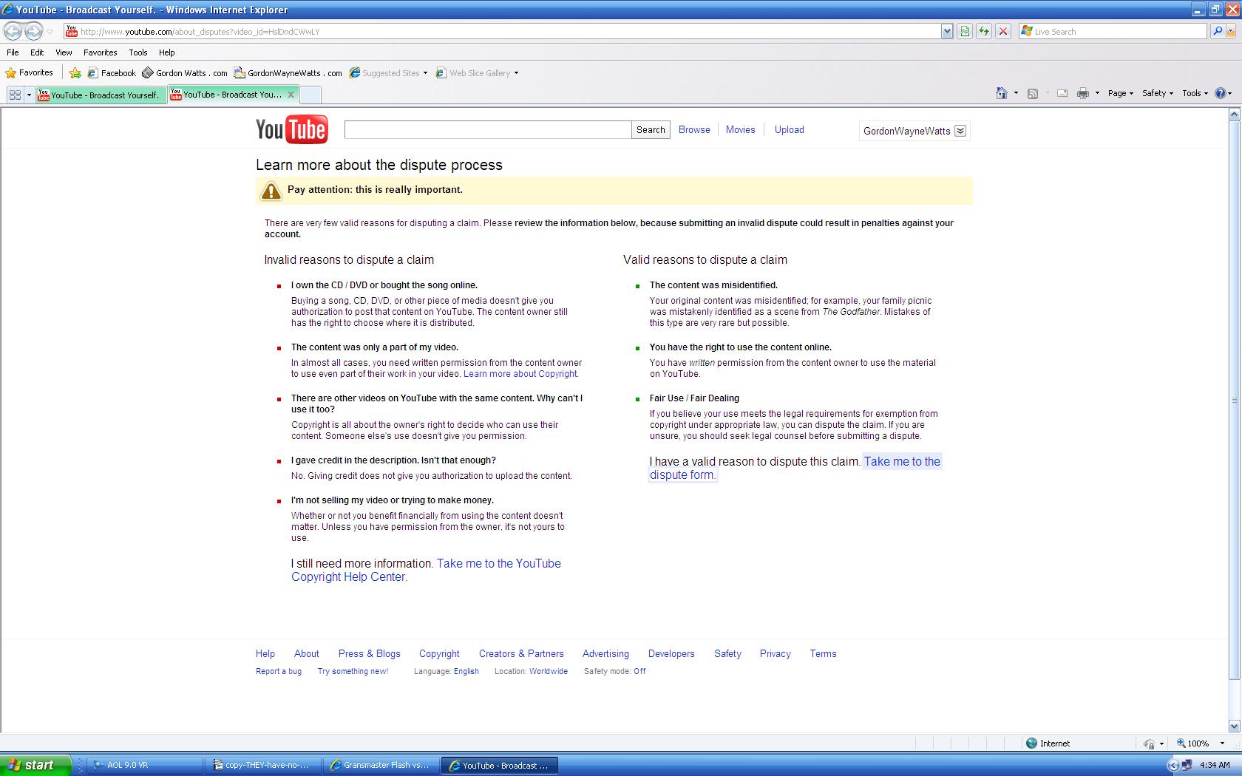Open the Movies link

click(740, 129)
